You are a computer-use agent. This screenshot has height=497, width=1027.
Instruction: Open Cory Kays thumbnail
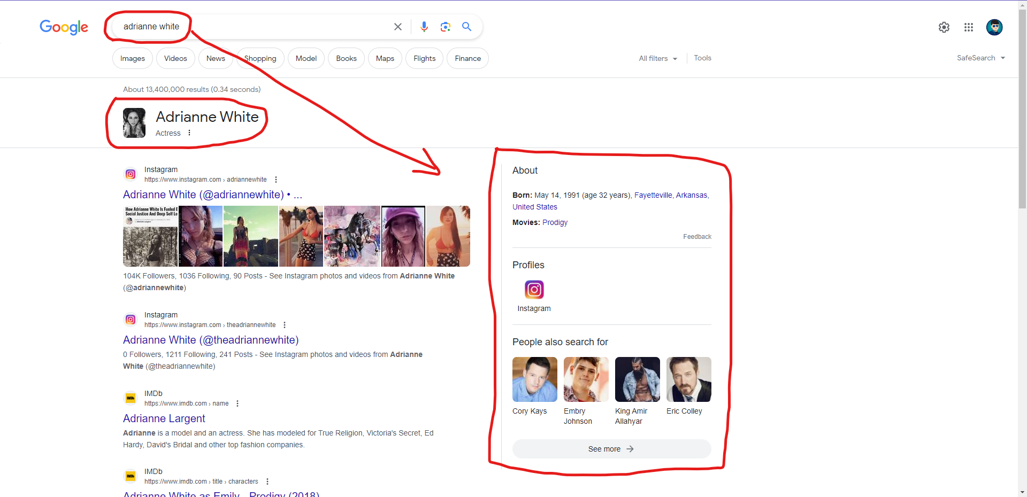click(535, 379)
